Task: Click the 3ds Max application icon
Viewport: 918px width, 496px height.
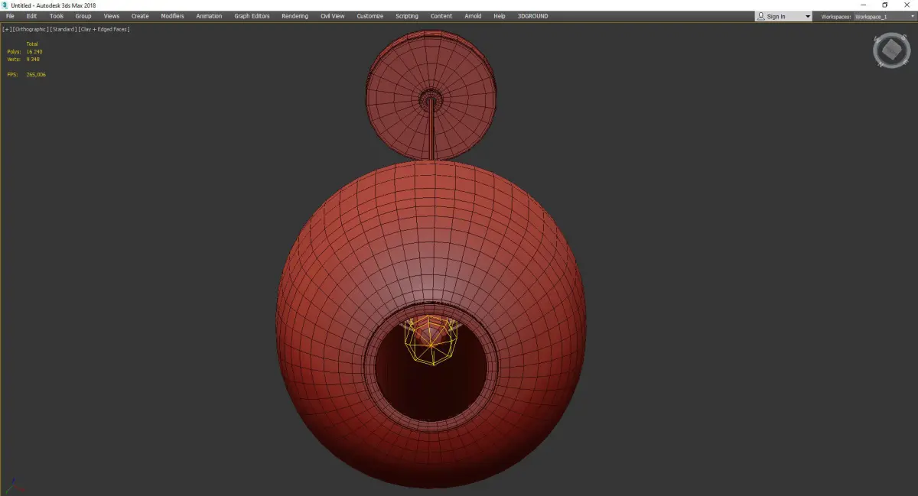Action: (x=5, y=5)
